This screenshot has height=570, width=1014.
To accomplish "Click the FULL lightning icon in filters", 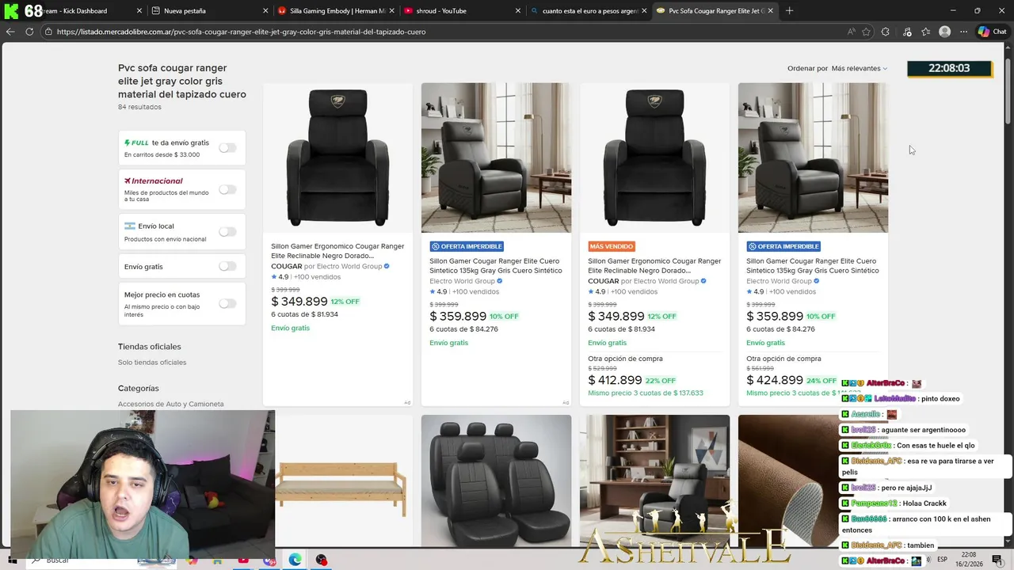I will click(x=128, y=143).
